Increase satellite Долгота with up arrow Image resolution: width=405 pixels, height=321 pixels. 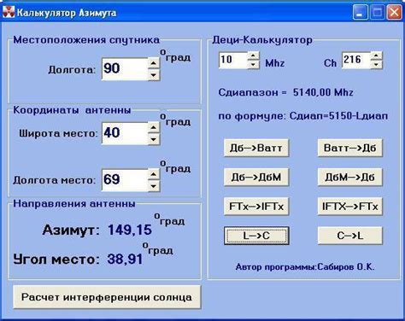(154, 63)
